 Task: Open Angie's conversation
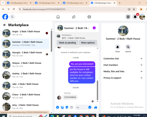point(25,33)
